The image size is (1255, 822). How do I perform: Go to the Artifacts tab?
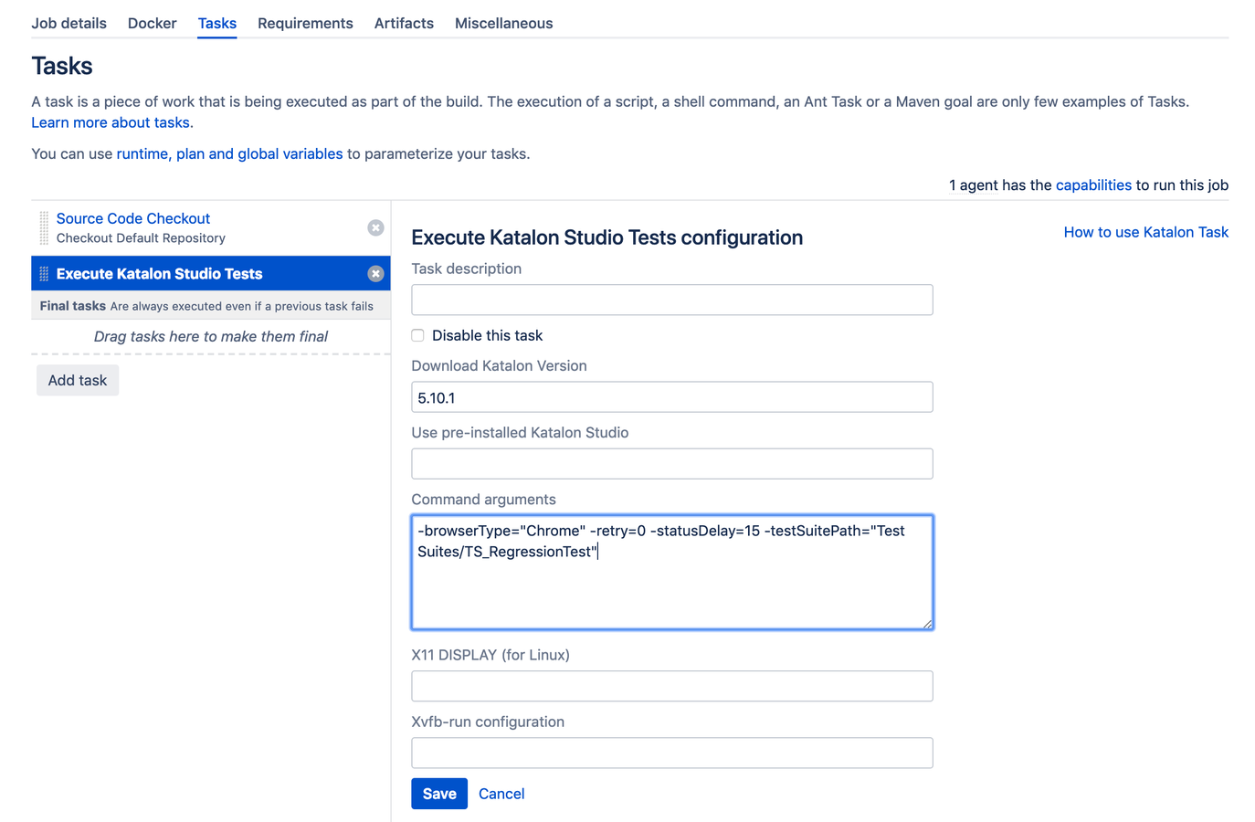[x=404, y=23]
